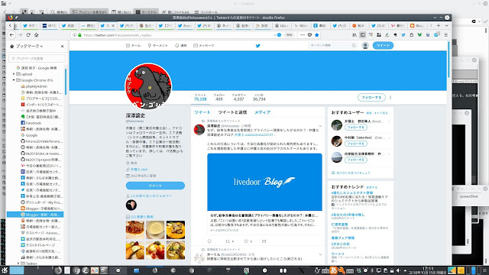Switch to the Blog tab
The image size is (489, 275).
tap(417, 26)
